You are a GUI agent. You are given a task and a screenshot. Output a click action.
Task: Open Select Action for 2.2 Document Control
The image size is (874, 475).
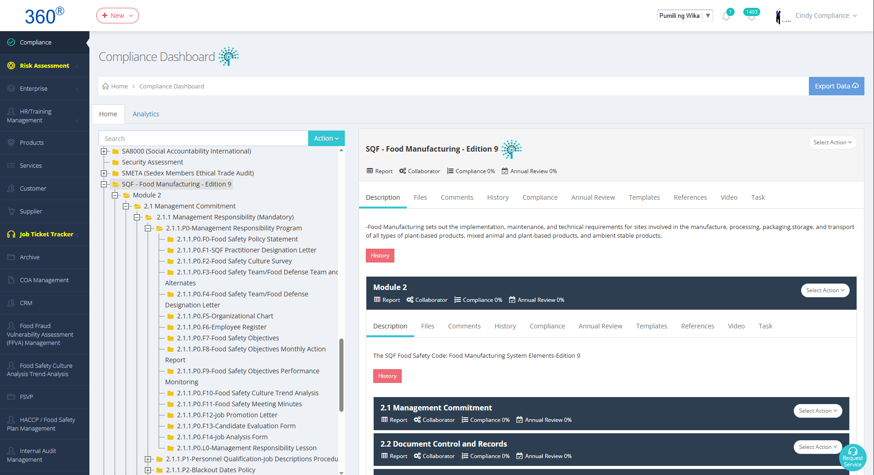818,447
